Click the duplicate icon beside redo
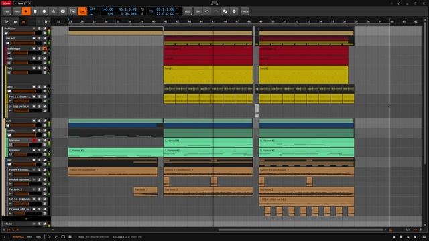This screenshot has width=429, height=241. [x=225, y=11]
